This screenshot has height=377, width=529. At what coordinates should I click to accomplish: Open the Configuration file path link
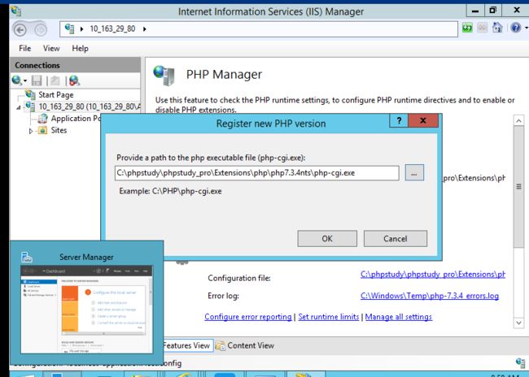(432, 275)
